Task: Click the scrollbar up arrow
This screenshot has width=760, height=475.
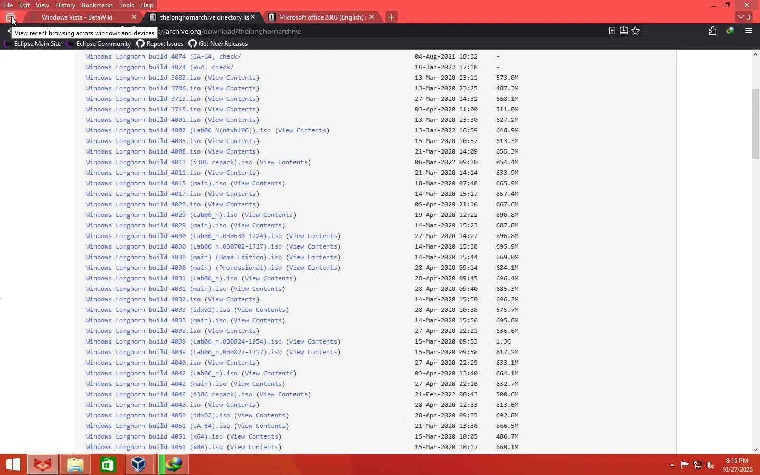Action: 756,54
